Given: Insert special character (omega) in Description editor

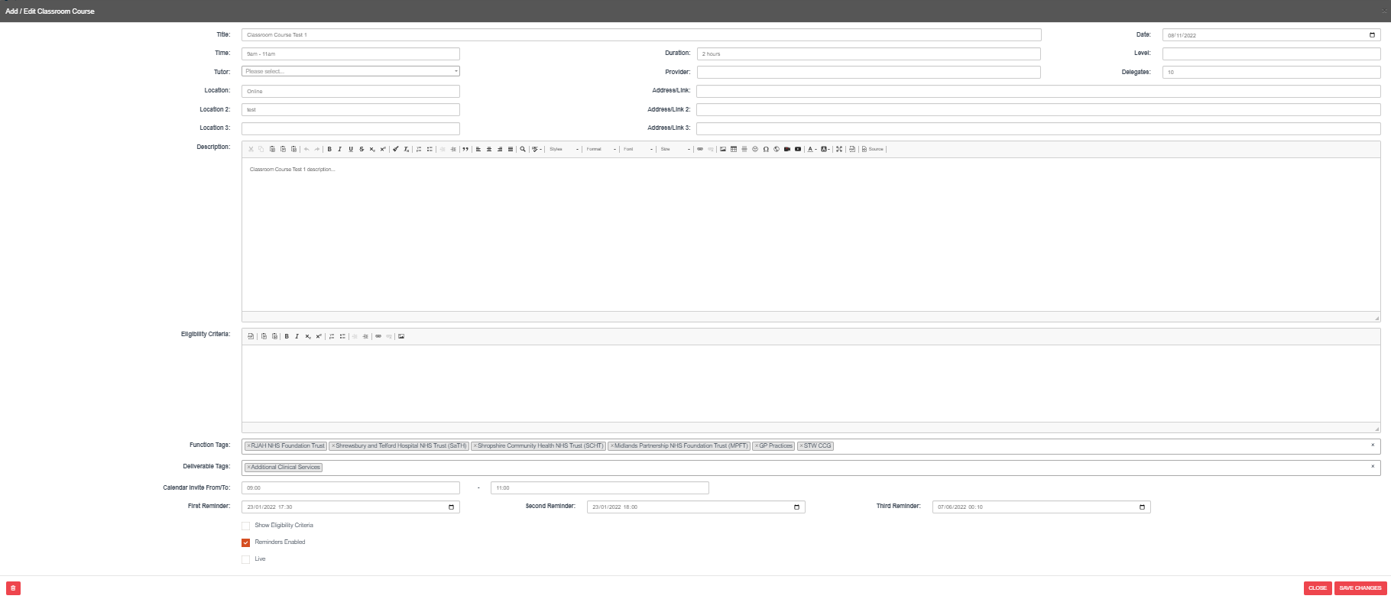Looking at the screenshot, I should (x=766, y=150).
